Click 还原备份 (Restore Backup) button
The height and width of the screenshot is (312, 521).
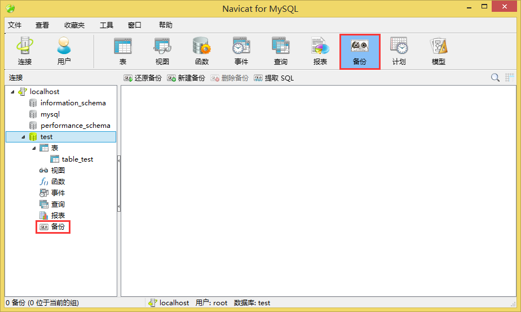pos(143,78)
